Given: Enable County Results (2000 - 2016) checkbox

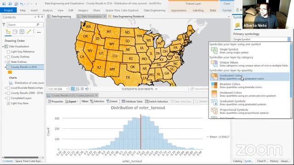Looking at the screenshot, I should pos(8,93).
